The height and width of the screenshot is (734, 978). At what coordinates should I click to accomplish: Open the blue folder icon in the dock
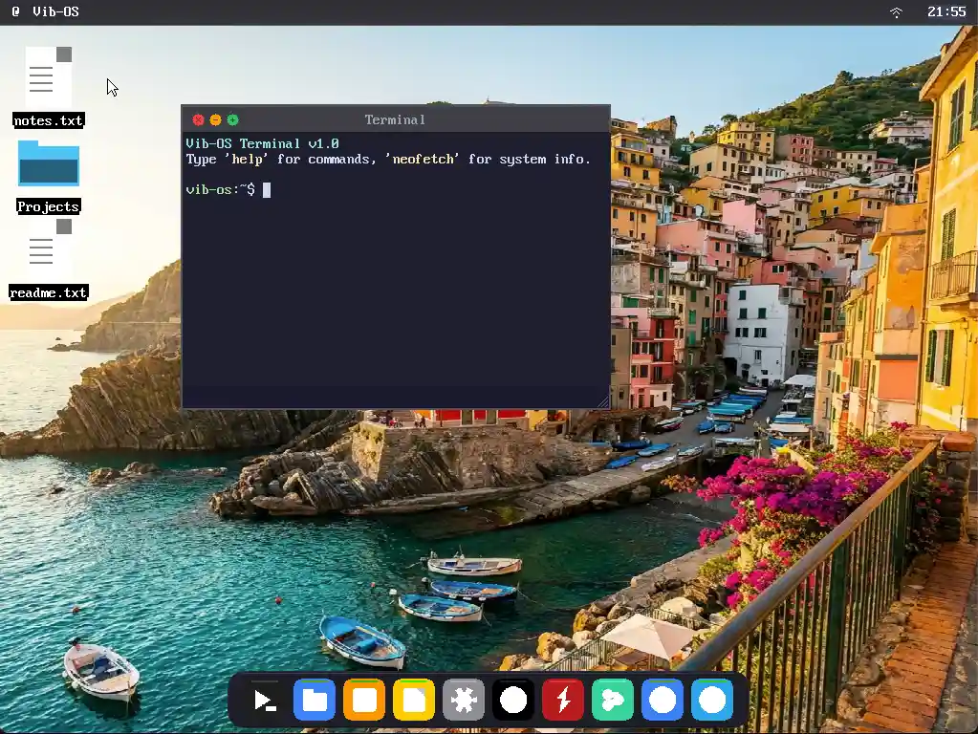click(315, 700)
